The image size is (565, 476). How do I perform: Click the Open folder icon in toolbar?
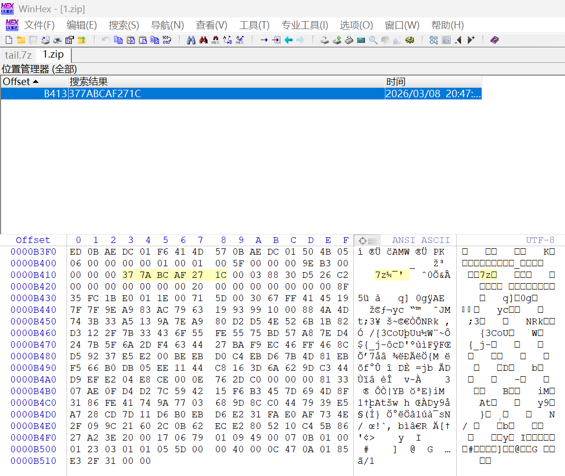(21, 40)
